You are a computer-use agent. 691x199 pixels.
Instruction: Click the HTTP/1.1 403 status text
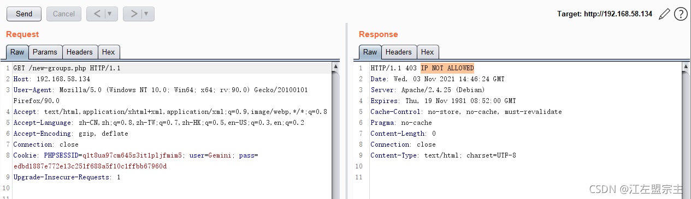click(x=394, y=68)
